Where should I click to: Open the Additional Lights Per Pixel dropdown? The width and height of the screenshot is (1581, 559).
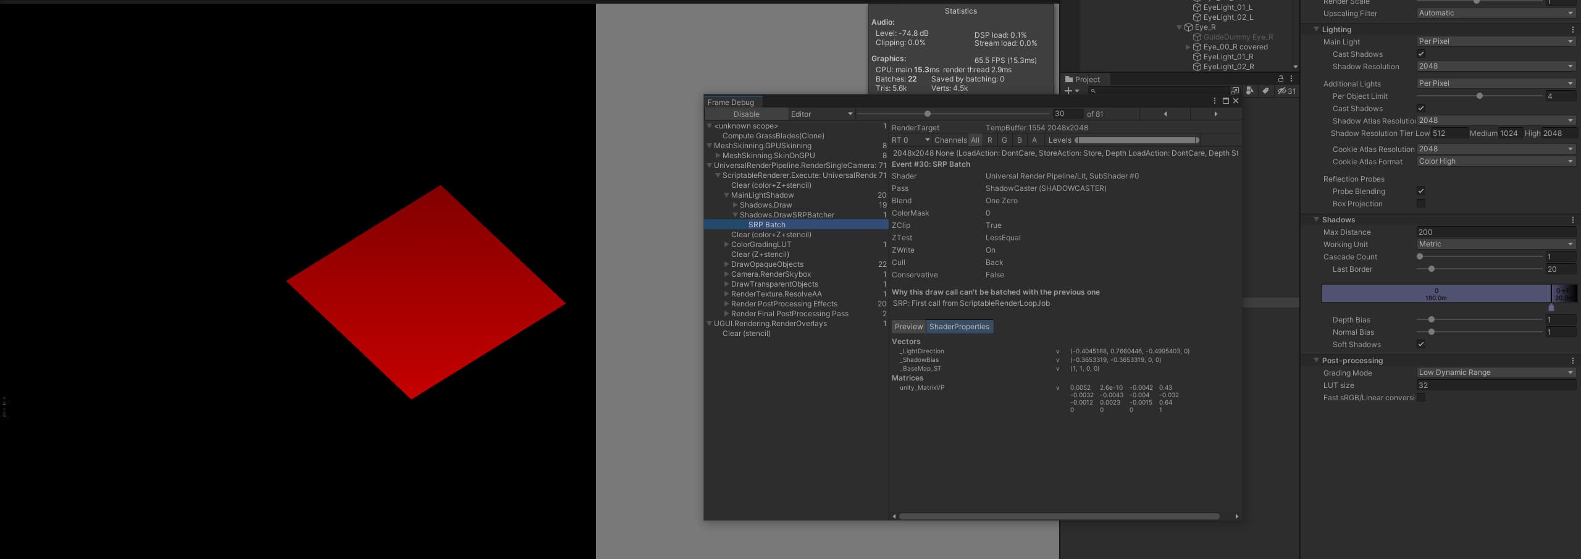tap(1496, 83)
